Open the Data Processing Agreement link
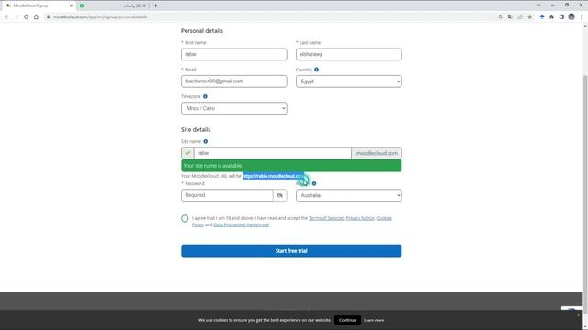The width and height of the screenshot is (588, 330). [241, 225]
